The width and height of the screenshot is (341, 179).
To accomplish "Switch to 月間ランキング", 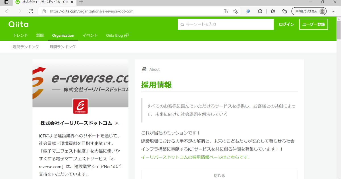I will [x=63, y=47].
